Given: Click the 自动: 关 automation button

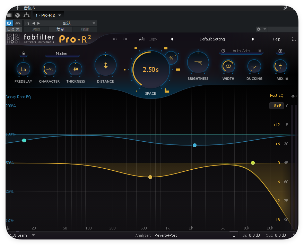Looking at the screenshot, I should (14, 29).
